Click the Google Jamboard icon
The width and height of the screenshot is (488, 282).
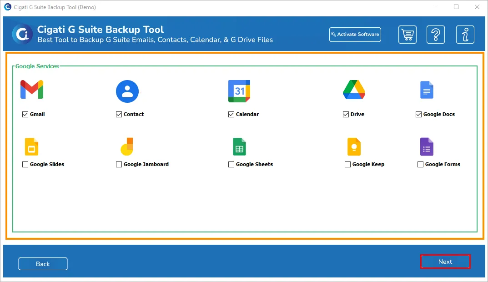tap(127, 146)
